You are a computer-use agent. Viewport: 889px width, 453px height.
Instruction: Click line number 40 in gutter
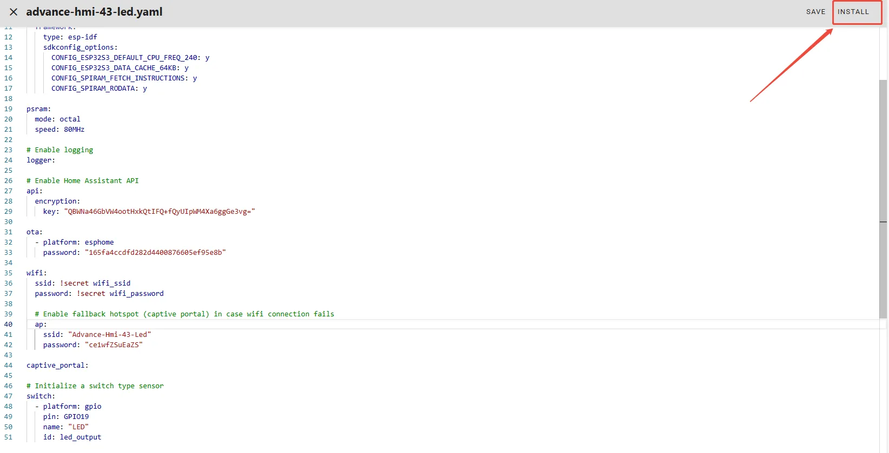coord(8,324)
